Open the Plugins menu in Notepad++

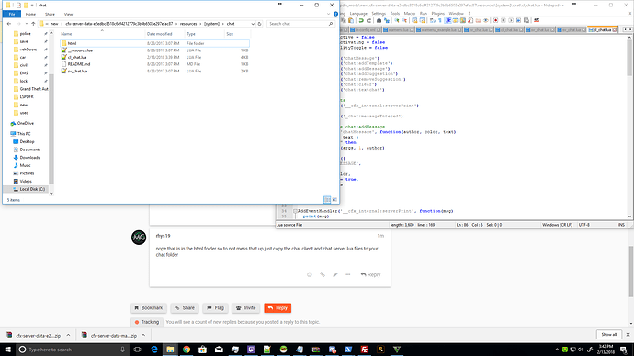pos(438,14)
